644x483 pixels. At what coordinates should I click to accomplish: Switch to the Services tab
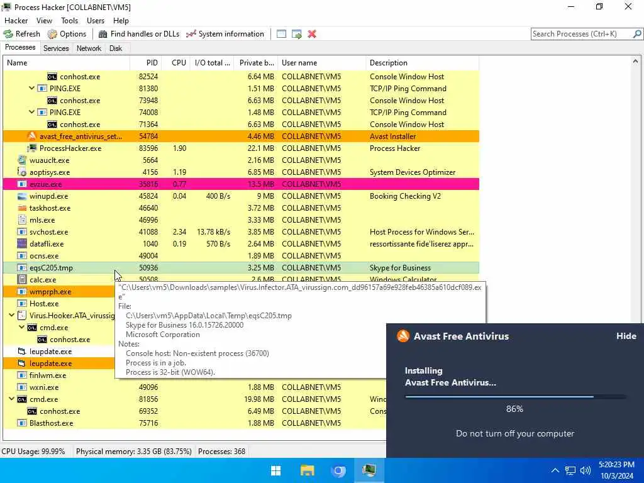click(x=56, y=48)
